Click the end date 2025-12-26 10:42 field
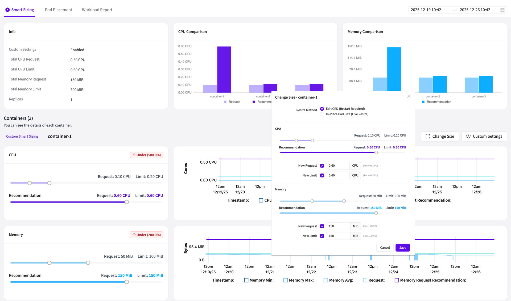Viewport: 511px width, 301px height. click(x=475, y=10)
